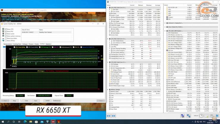Switch to Temperatures tab in AIDA64
Viewport: 220px width, 124px height.
click(8, 44)
